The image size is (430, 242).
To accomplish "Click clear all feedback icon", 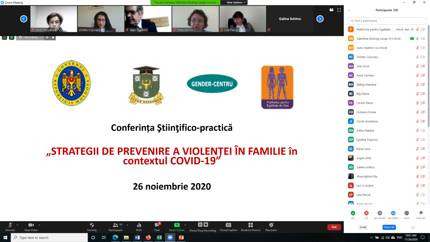I will (x=421, y=213).
